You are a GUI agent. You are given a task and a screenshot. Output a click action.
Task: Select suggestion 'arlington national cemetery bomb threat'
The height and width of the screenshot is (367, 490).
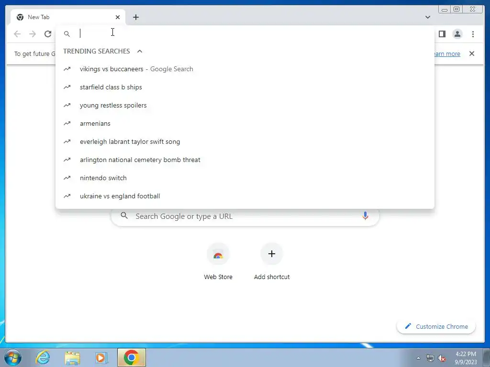[245, 160]
